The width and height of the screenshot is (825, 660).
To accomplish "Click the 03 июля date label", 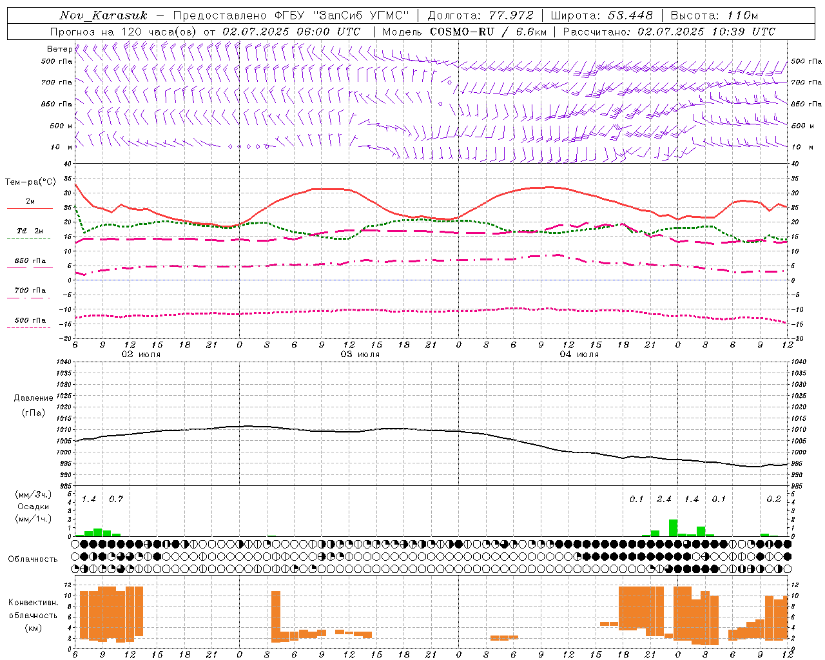I will tap(360, 354).
